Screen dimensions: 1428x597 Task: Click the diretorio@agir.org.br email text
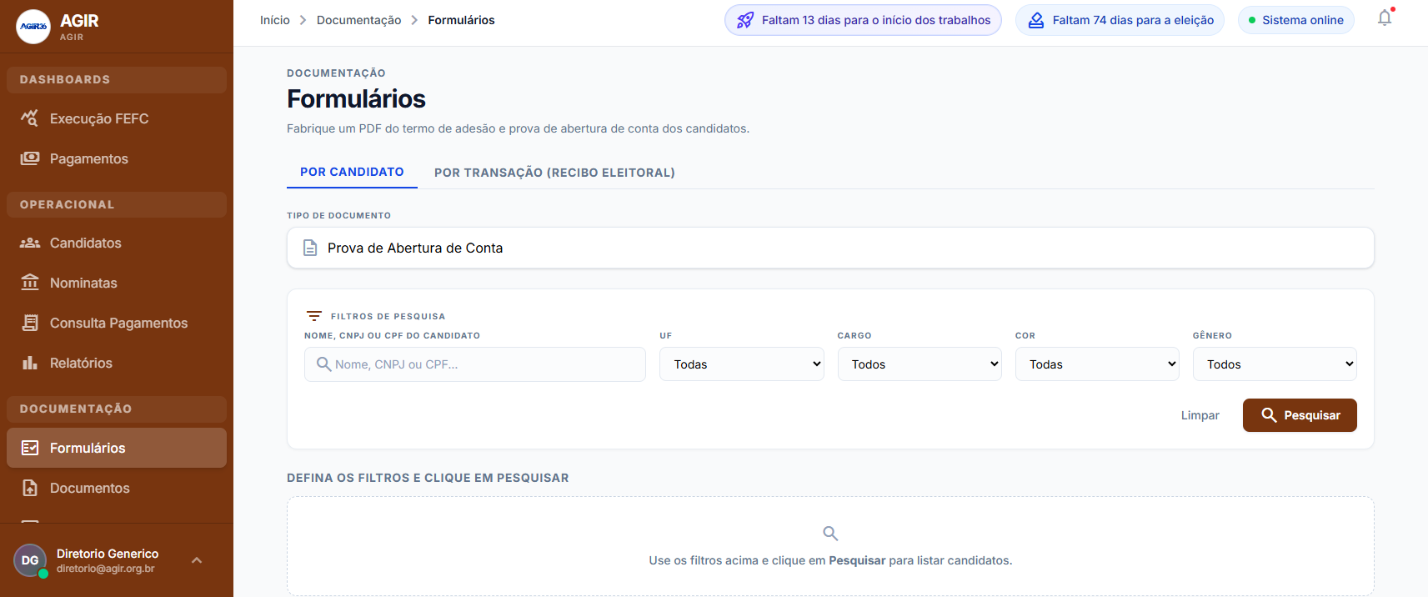click(x=106, y=569)
